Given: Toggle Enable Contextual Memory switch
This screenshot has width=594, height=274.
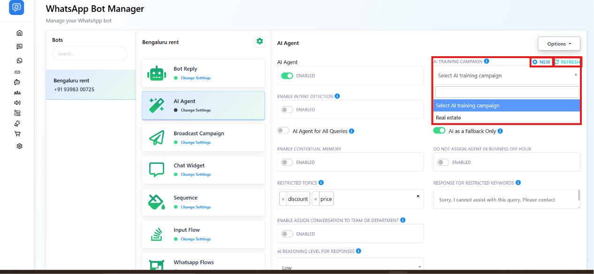Looking at the screenshot, I should 287,163.
